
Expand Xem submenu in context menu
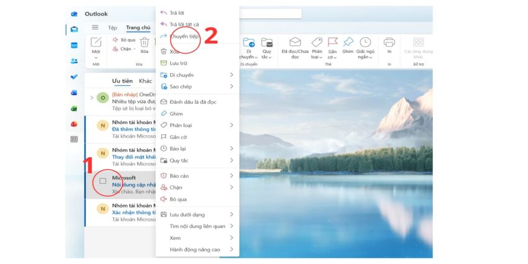click(198, 238)
